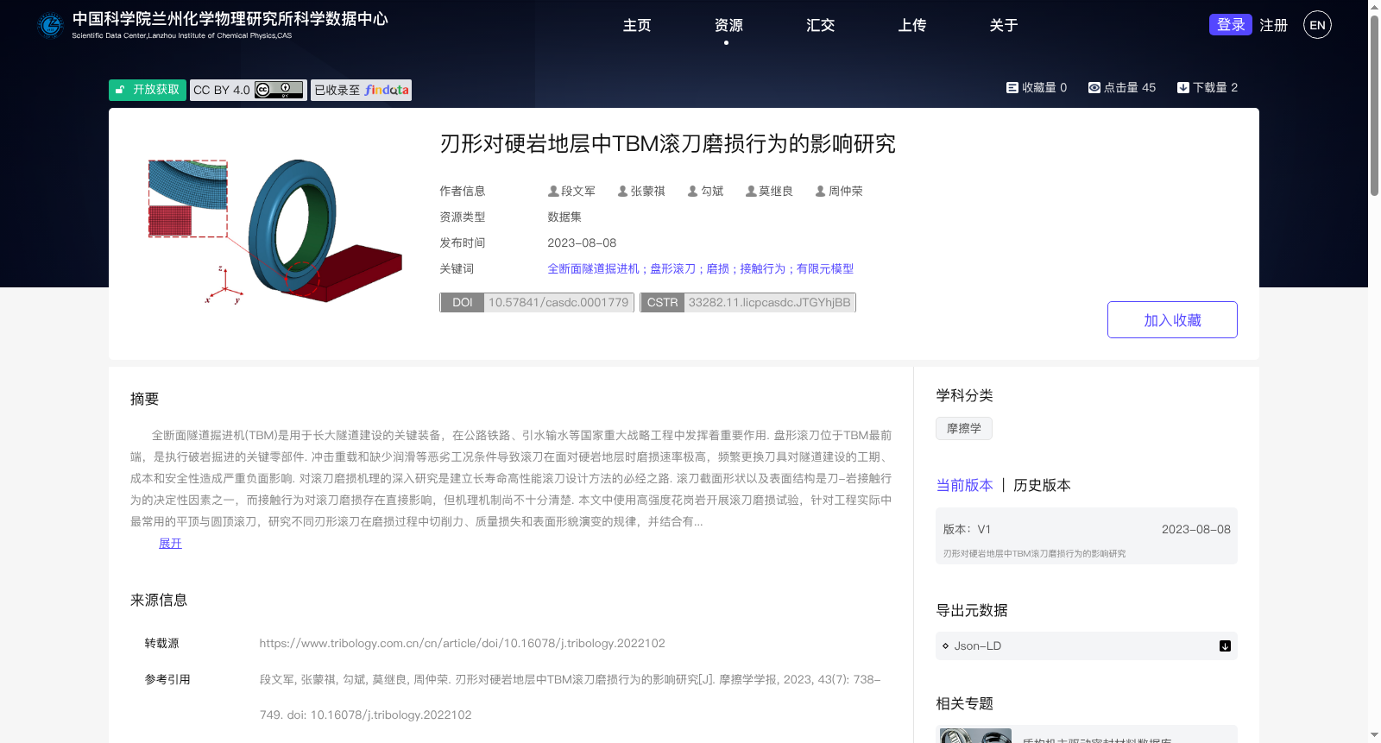Select version V1 entry dated 2023-08-08
Image resolution: width=1381 pixels, height=743 pixels.
coord(1087,536)
